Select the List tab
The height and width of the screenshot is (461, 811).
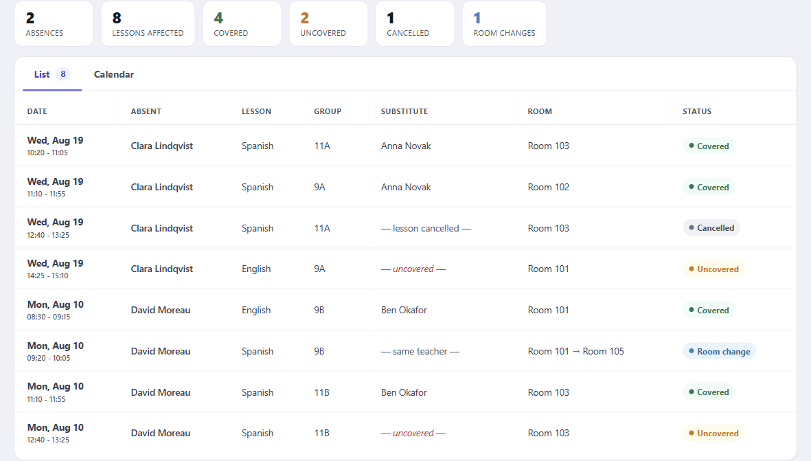click(x=52, y=74)
